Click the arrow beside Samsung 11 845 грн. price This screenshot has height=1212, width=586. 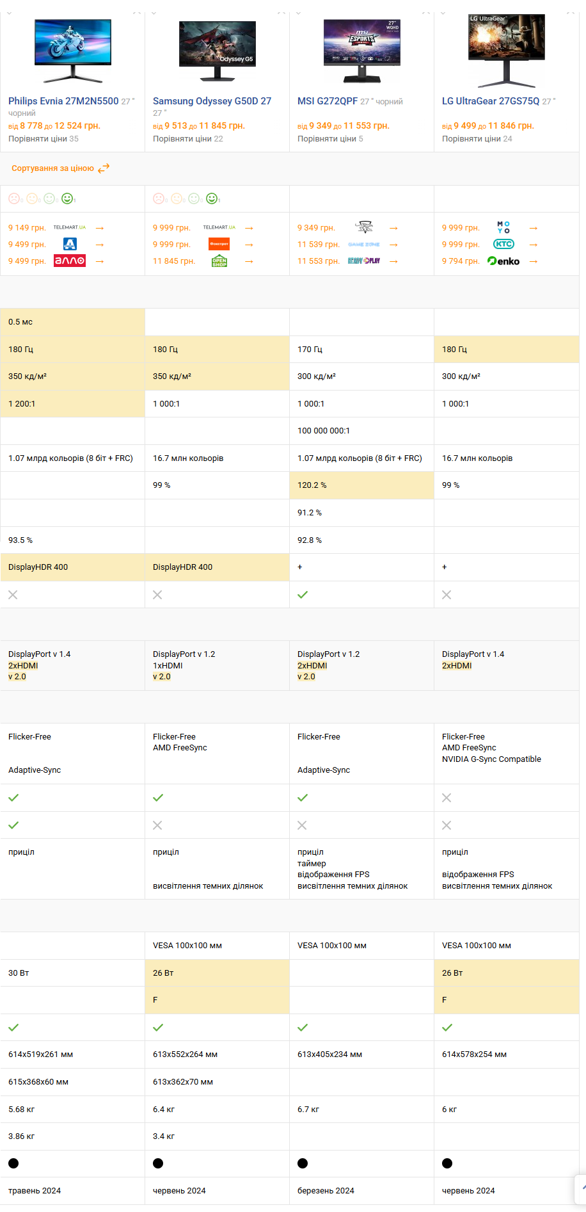pyautogui.click(x=249, y=261)
